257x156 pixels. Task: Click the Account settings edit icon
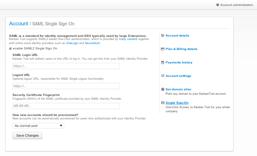[x=162, y=76]
